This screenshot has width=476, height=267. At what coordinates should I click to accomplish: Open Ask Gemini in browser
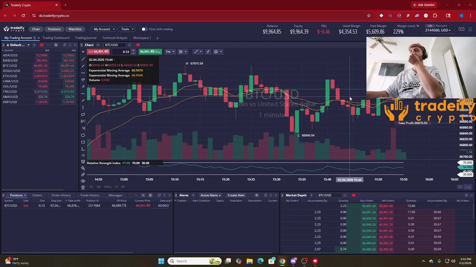click(423, 5)
